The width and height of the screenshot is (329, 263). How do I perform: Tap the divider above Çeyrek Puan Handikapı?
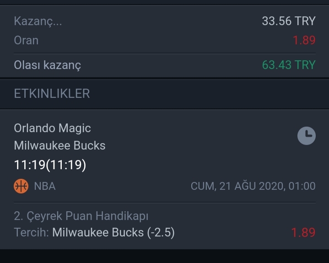(165, 203)
